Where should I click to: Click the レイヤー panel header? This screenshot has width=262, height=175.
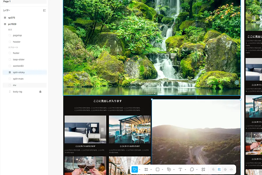tap(7, 10)
